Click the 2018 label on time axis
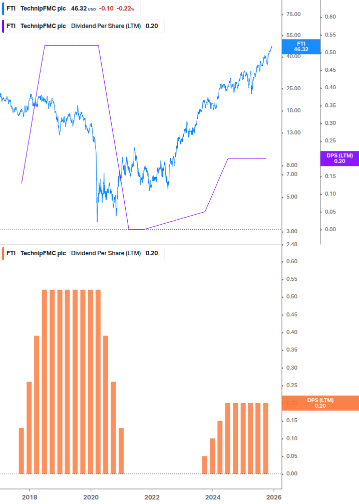 (x=30, y=497)
